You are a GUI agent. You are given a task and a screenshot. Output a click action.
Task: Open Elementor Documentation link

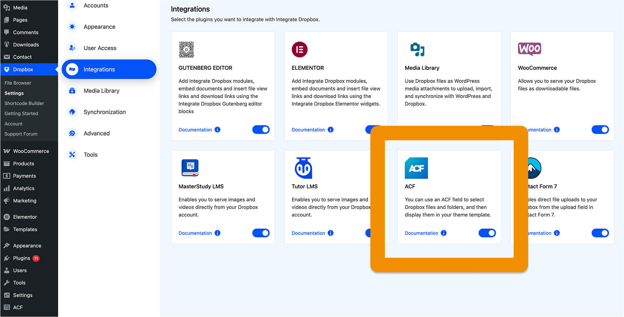click(x=308, y=130)
